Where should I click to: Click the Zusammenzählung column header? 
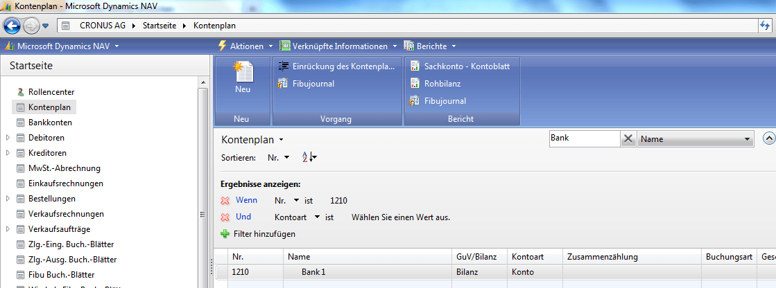(632, 257)
